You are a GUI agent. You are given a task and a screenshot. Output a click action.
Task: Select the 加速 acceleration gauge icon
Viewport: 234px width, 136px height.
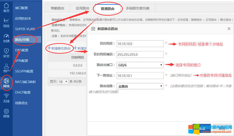[6, 38]
